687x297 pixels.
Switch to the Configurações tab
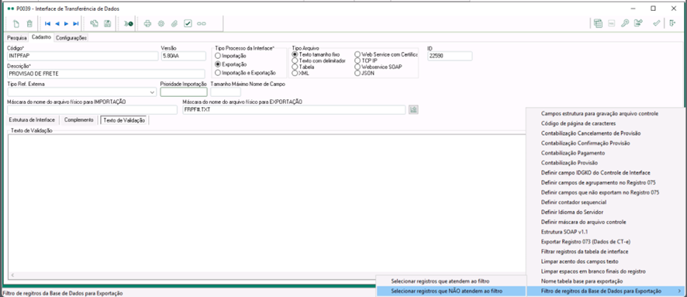coord(71,38)
